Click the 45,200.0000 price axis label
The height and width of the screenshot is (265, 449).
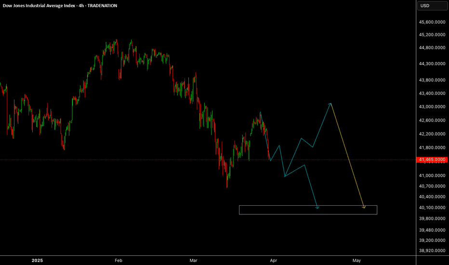(x=432, y=35)
